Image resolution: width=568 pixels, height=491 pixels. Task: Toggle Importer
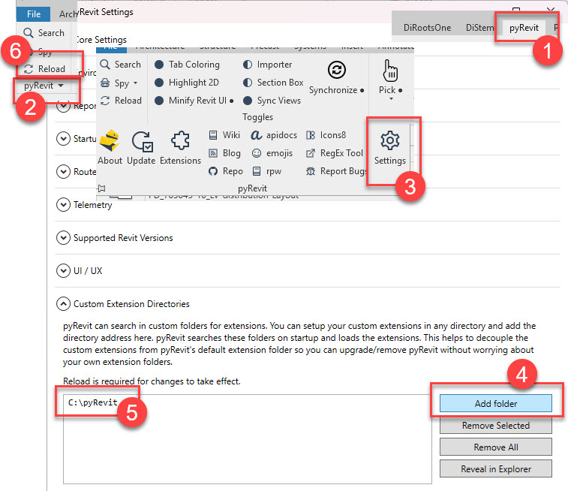click(x=267, y=65)
